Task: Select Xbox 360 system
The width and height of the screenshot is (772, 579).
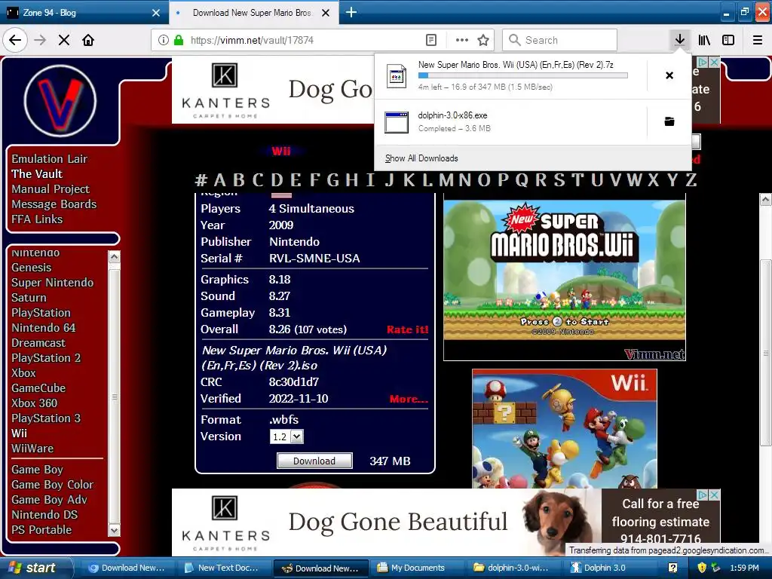Action: click(34, 403)
